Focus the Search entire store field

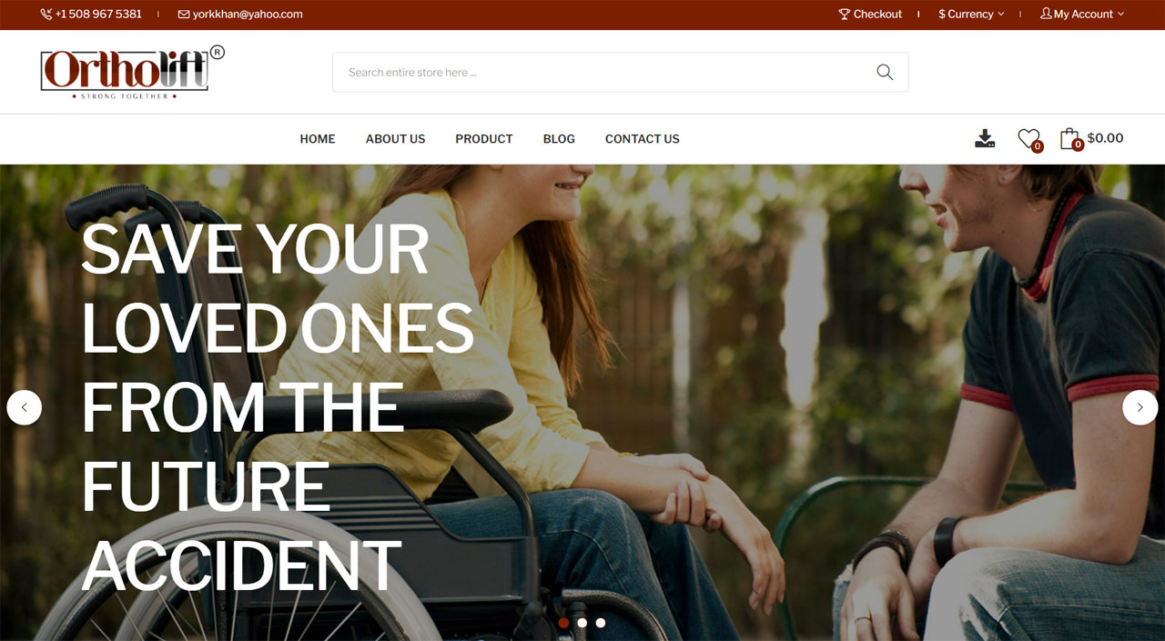601,72
